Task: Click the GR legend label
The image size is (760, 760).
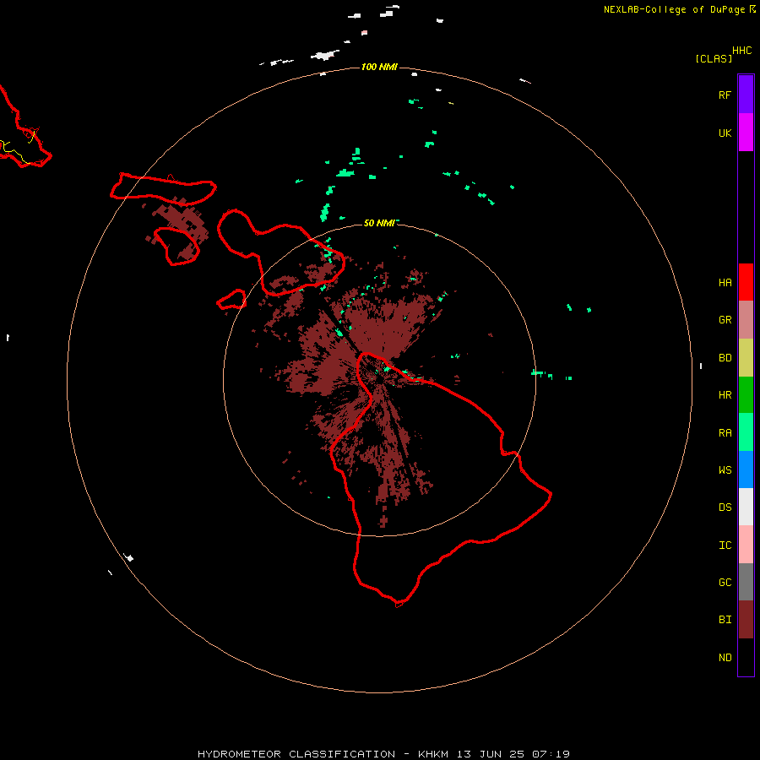Action: point(725,320)
